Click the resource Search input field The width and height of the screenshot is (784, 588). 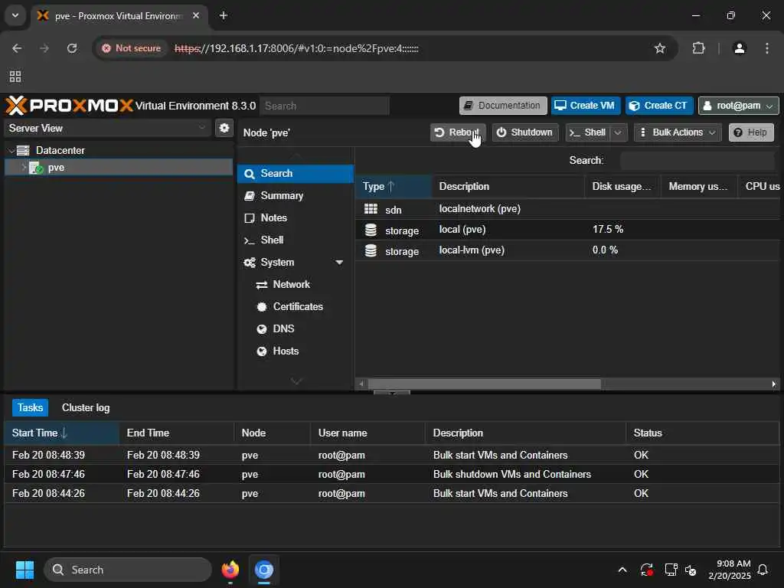[x=697, y=161]
